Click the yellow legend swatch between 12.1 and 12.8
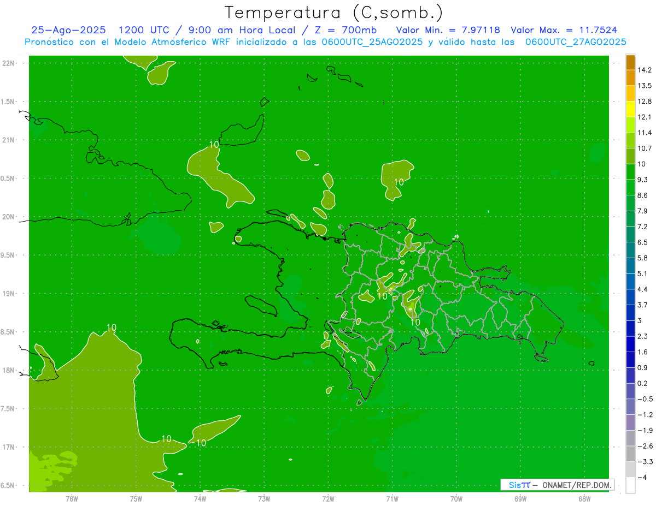Viewport: 656px width, 506px height. 630,109
